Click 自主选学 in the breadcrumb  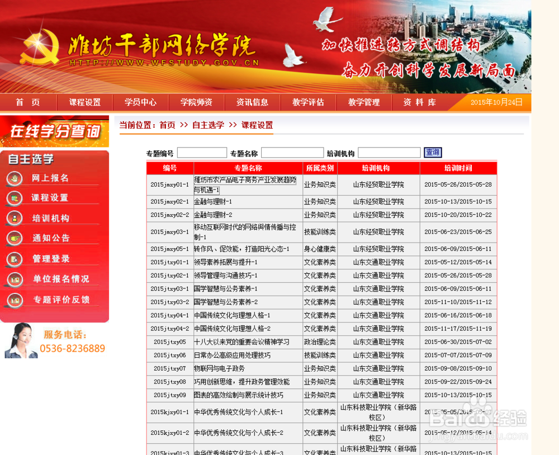click(208, 125)
